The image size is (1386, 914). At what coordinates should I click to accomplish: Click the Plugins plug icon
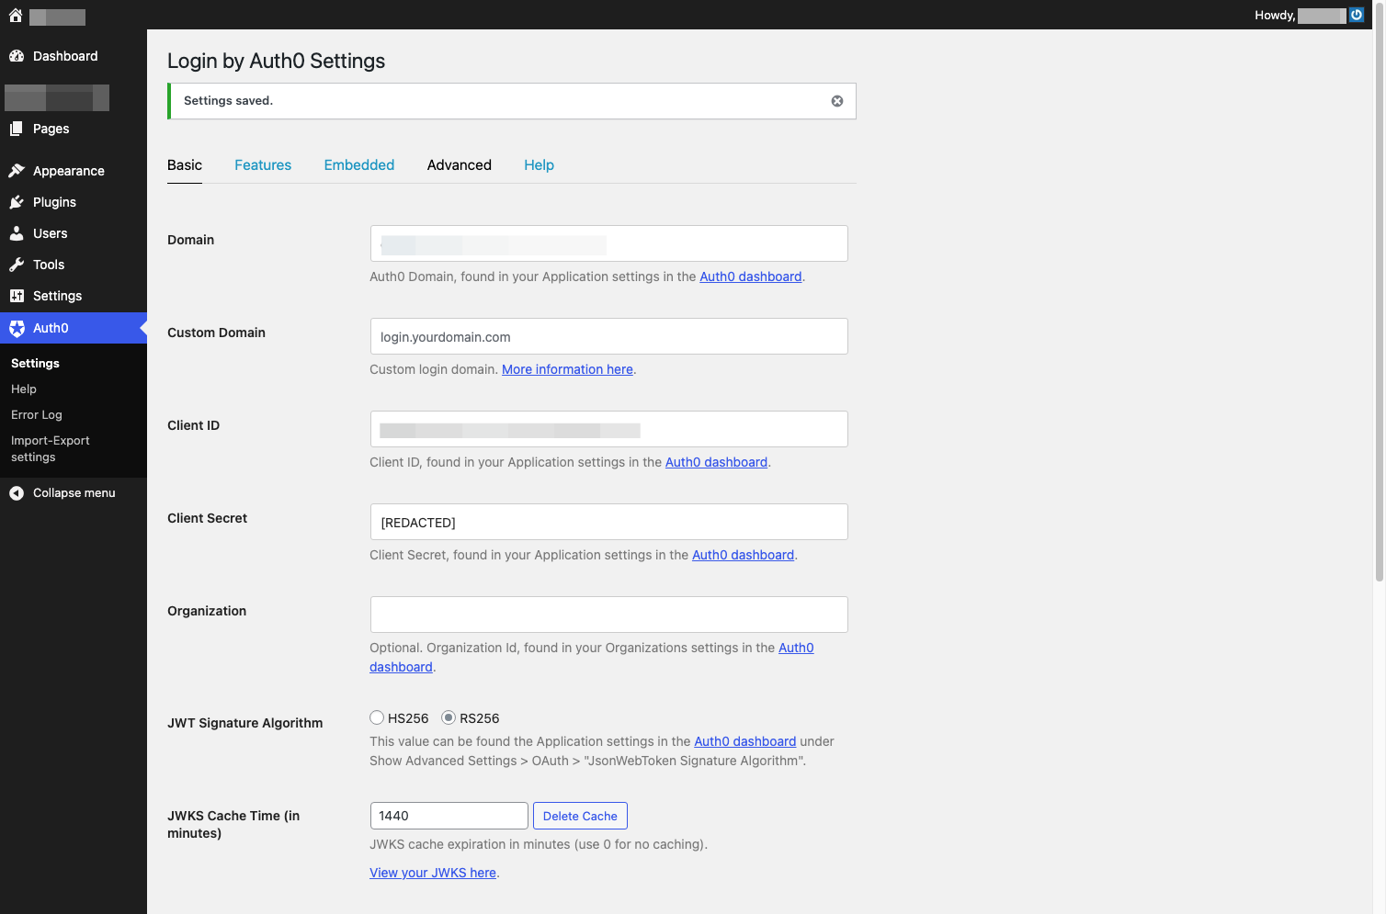click(x=17, y=202)
